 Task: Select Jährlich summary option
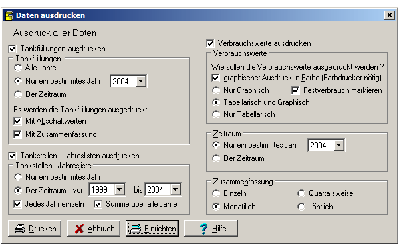(x=301, y=207)
